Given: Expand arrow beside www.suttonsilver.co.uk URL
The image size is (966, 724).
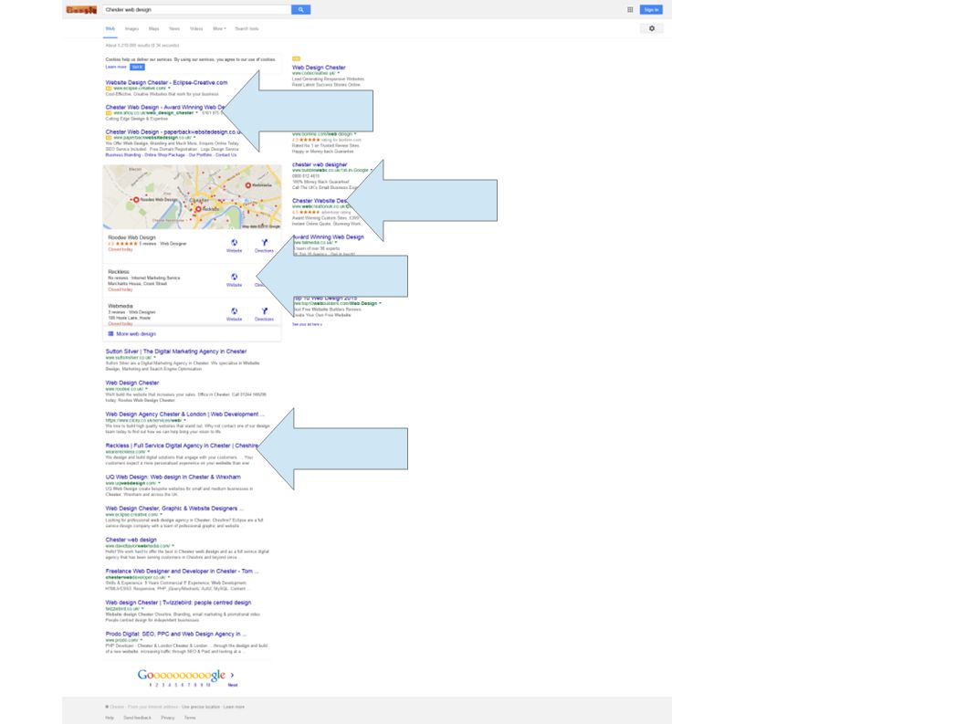Looking at the screenshot, I should pos(154,357).
